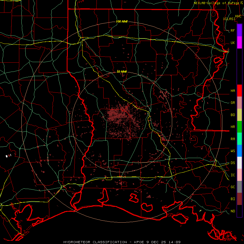Click the HYDROMETEOR CLASSIFICATION title caption

95,242
